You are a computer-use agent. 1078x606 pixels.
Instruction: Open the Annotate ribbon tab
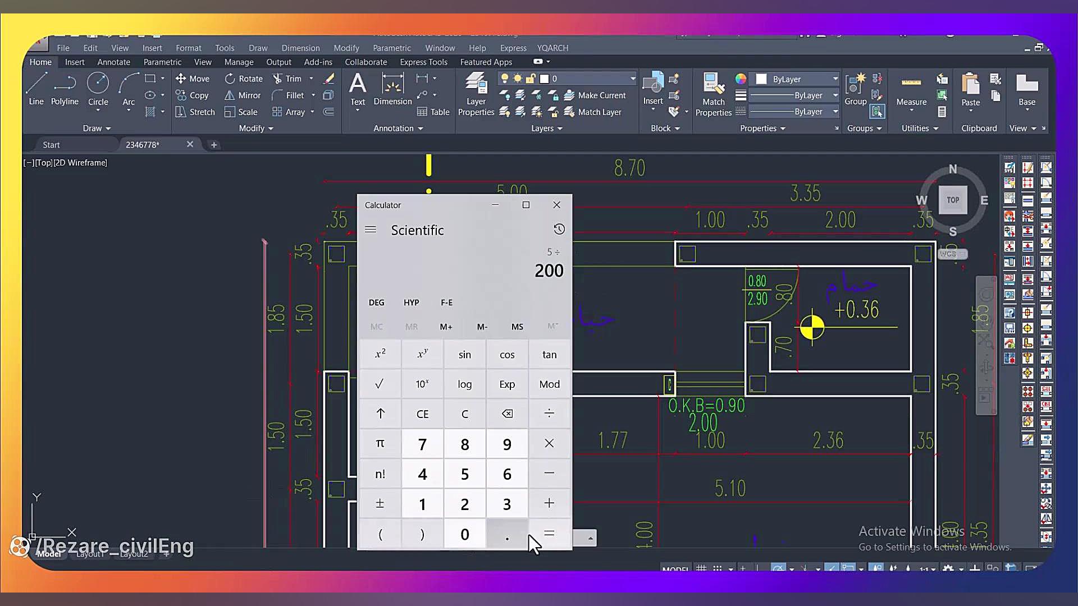pos(113,62)
